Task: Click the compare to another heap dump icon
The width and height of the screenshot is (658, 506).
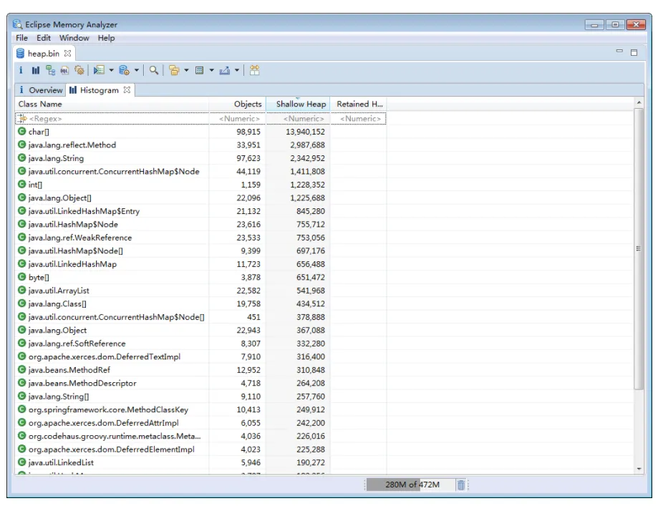Action: tap(254, 70)
